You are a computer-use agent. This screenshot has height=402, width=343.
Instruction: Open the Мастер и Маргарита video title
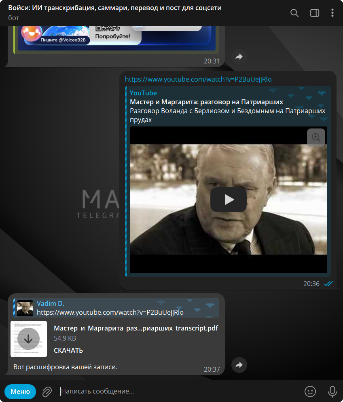click(x=206, y=102)
